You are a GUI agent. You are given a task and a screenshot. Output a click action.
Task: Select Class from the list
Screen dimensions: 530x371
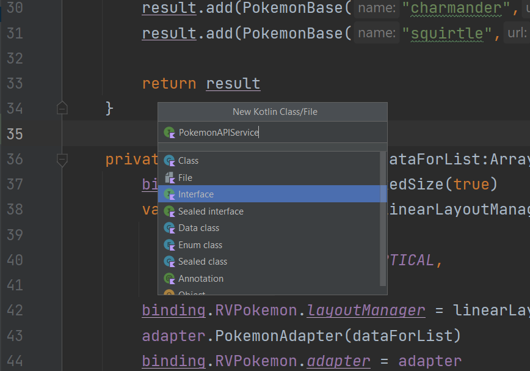tap(189, 161)
